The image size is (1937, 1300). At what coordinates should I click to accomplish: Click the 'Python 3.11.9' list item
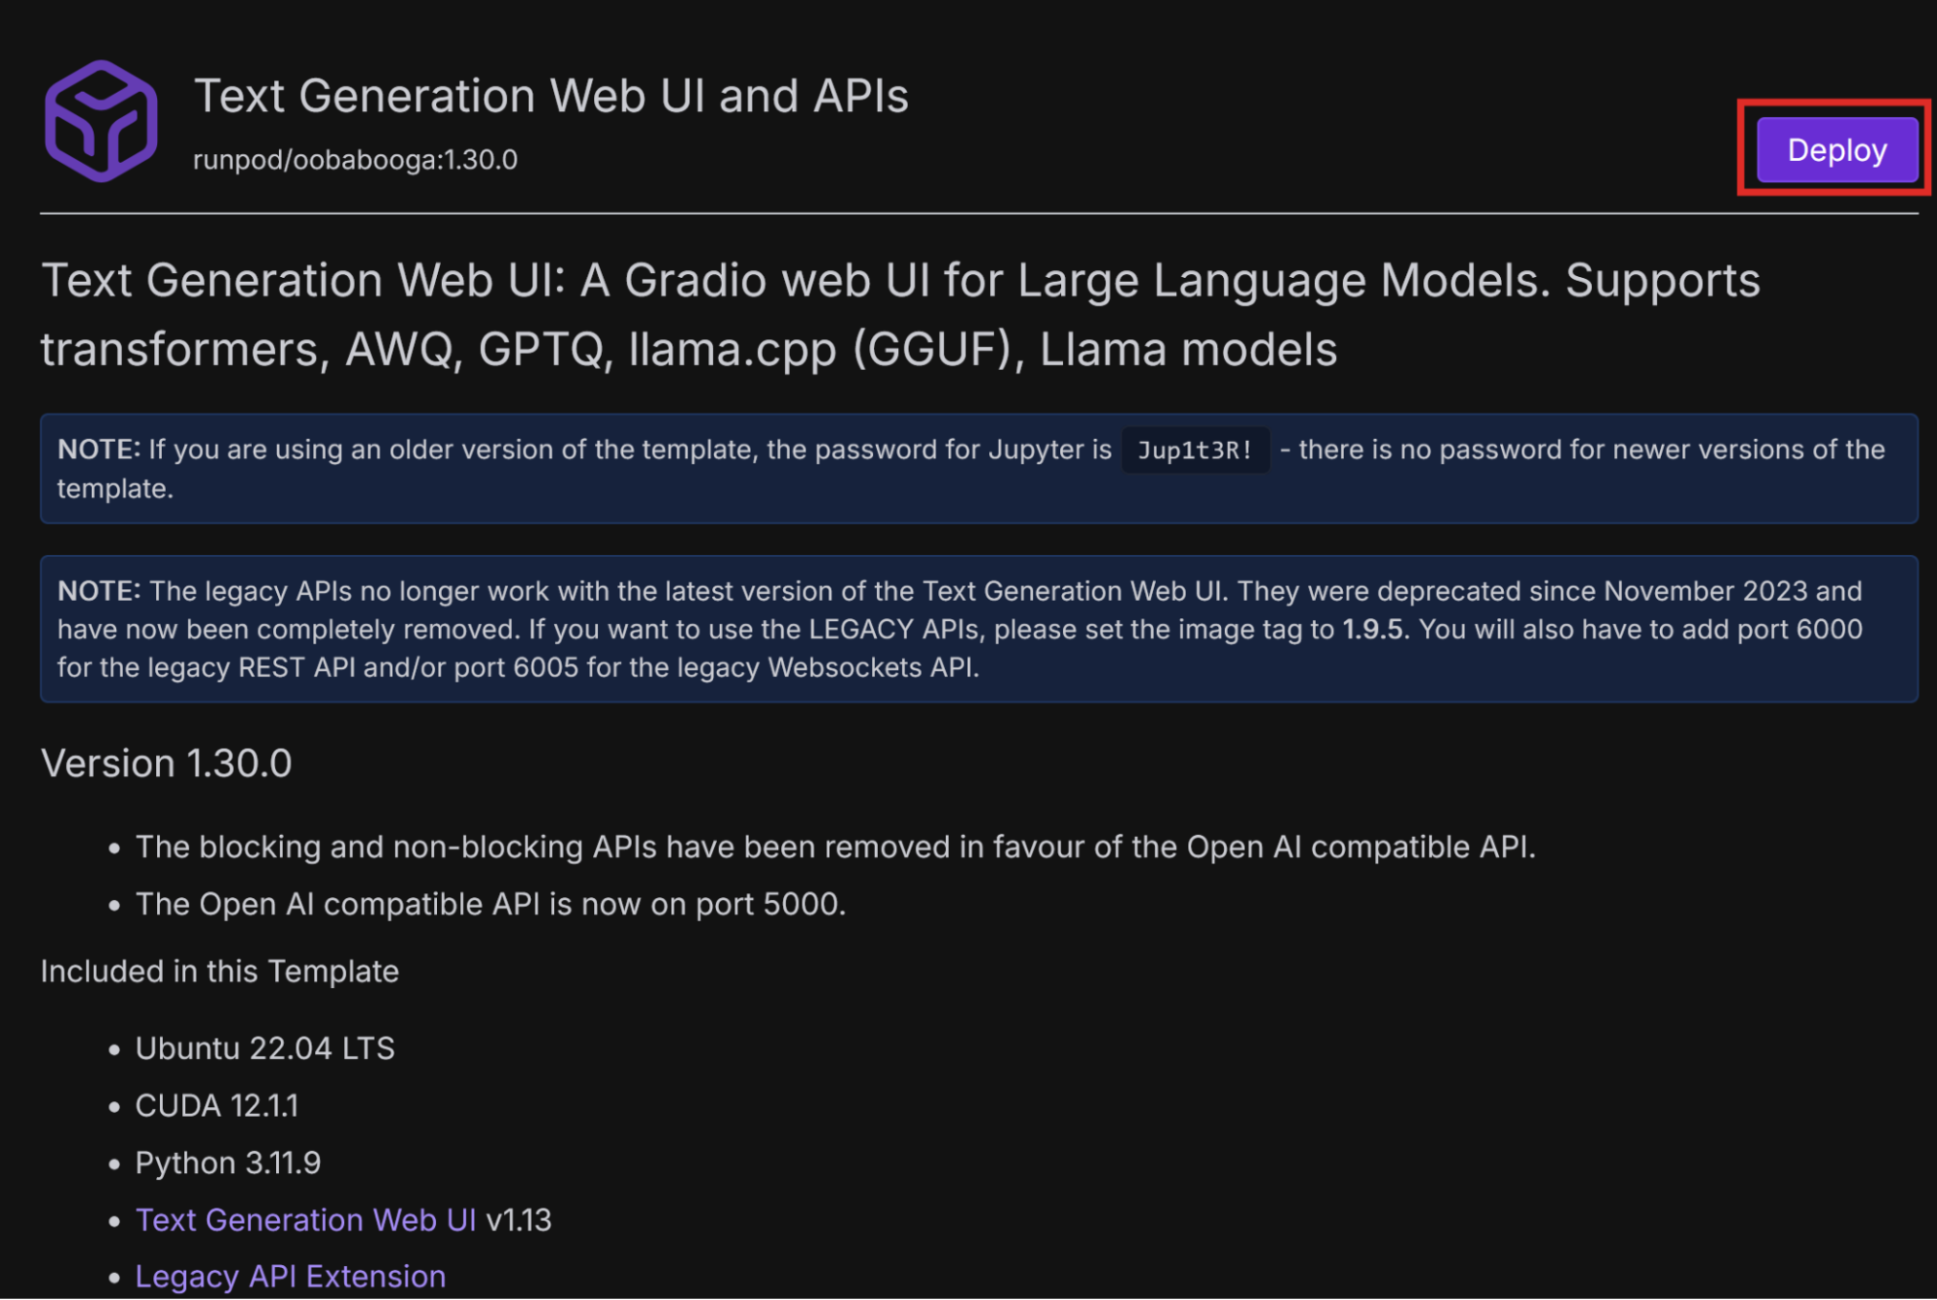point(228,1162)
